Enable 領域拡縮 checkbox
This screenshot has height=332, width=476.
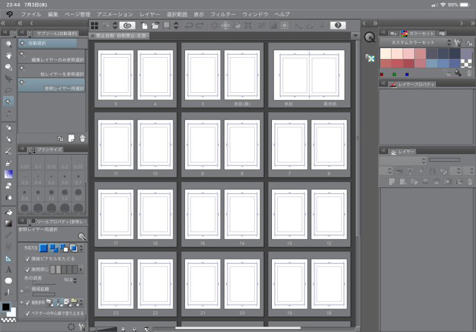pos(27,289)
